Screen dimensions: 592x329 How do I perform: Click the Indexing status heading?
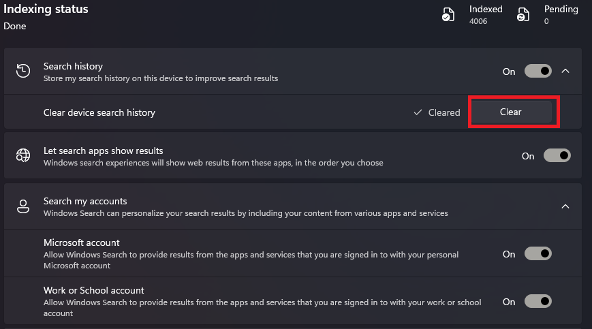[46, 9]
